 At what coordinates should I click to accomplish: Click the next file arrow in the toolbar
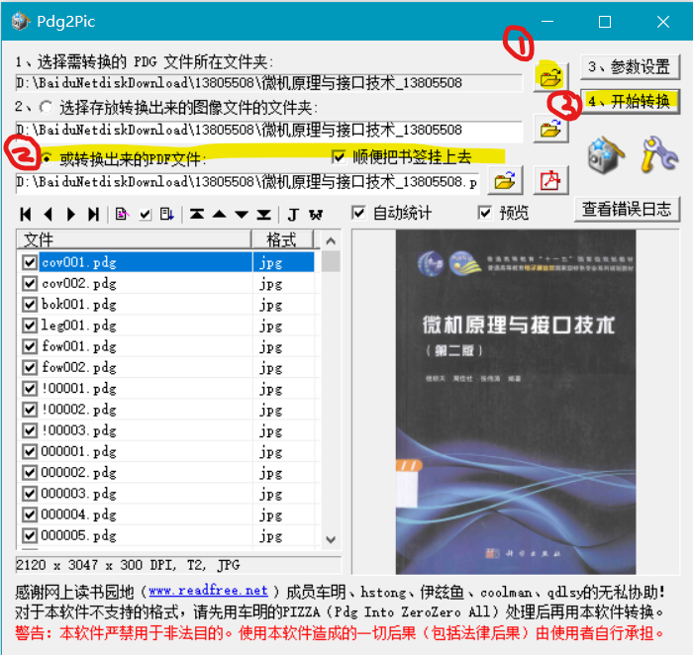coord(70,214)
